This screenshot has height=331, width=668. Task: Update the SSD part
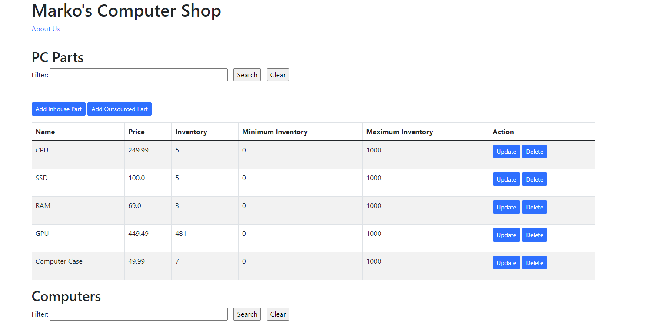click(x=506, y=179)
